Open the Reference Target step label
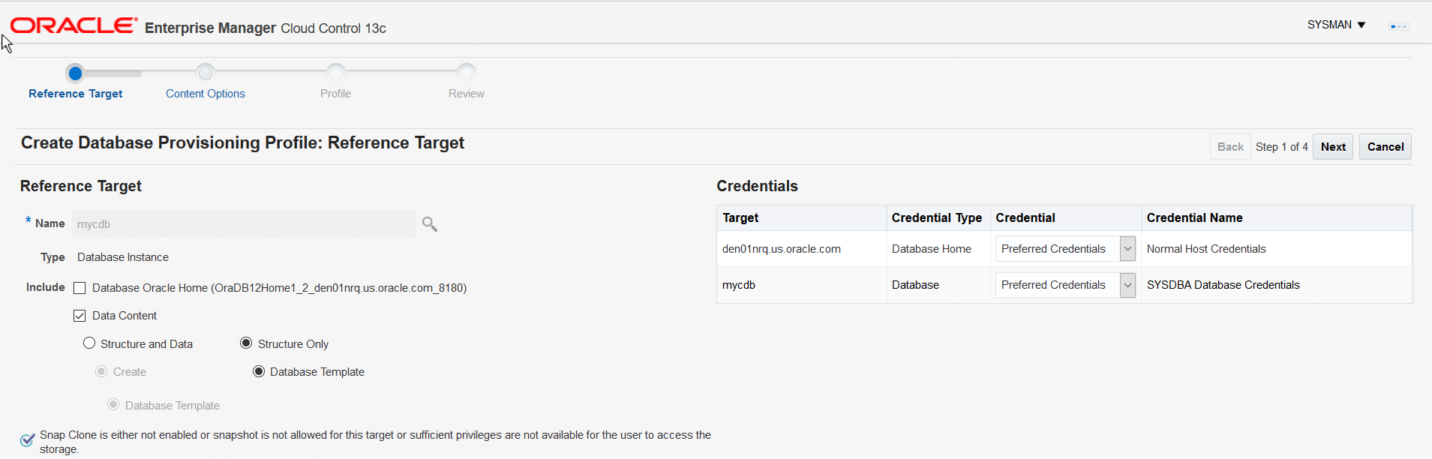1432x459 pixels. (x=75, y=94)
